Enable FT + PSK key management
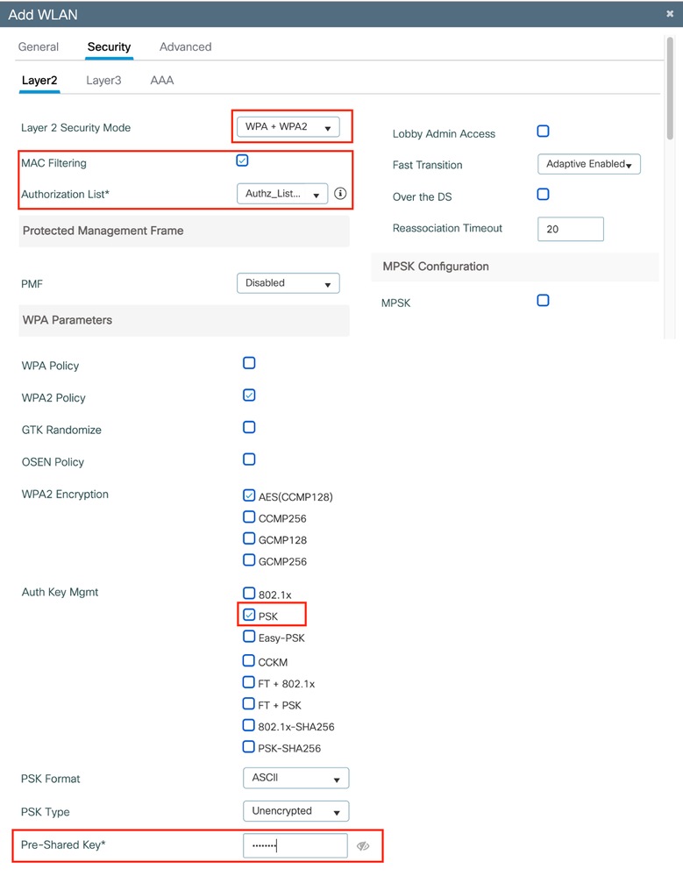683x876 pixels. tap(248, 703)
